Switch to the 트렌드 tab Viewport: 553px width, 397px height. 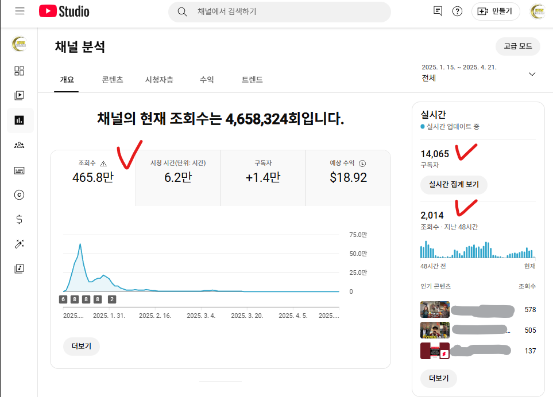pos(252,80)
